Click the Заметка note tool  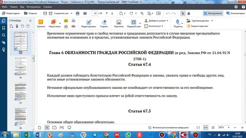point(41,24)
